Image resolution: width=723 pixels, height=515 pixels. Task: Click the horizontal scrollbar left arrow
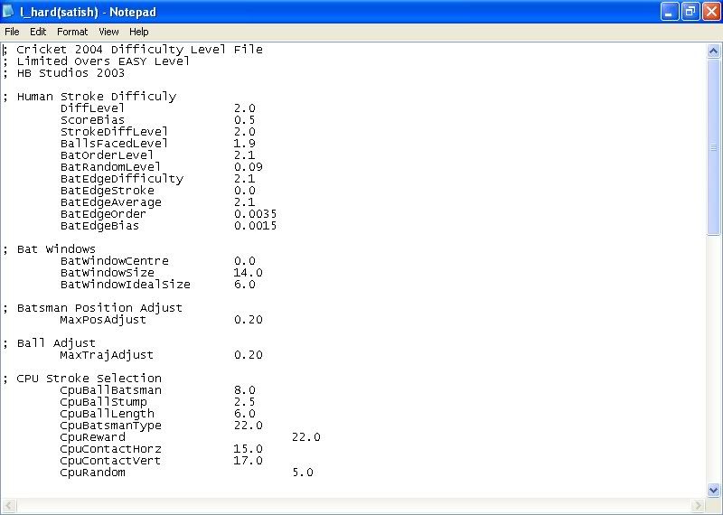(x=8, y=505)
